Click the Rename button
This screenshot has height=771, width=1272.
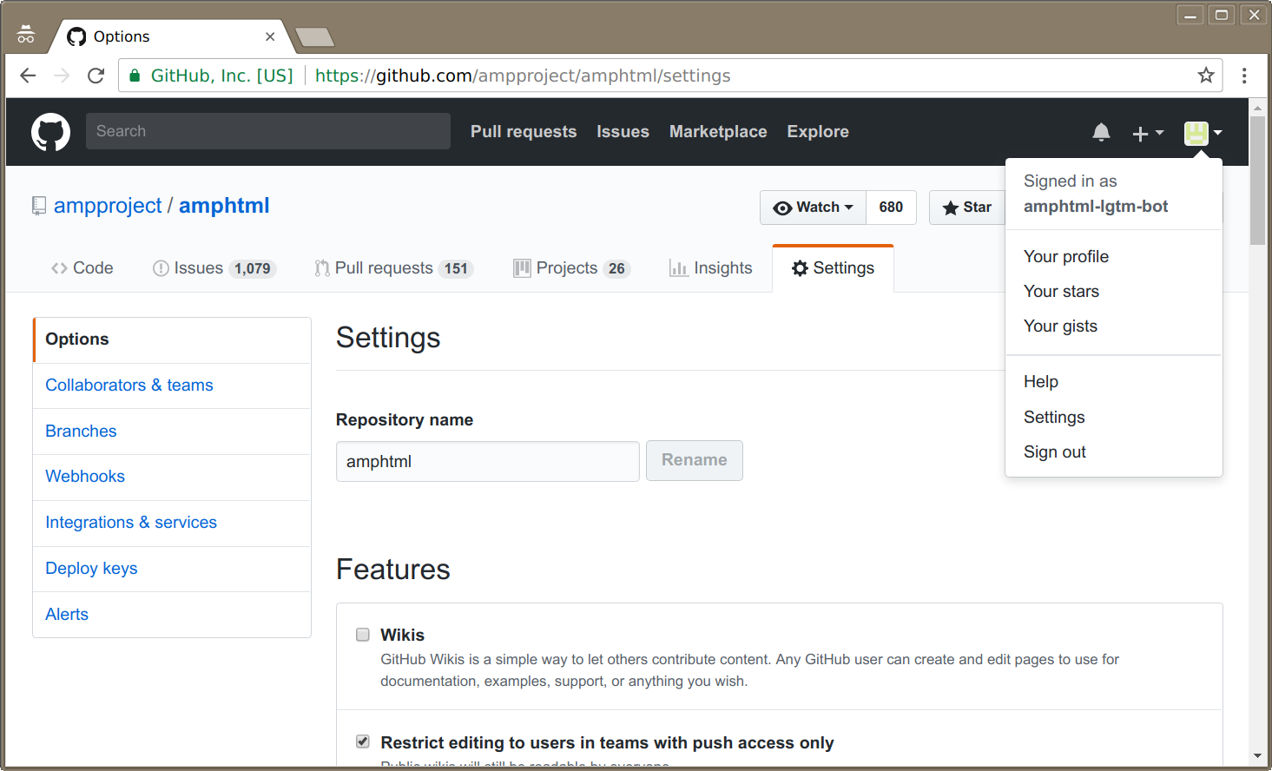coord(695,460)
